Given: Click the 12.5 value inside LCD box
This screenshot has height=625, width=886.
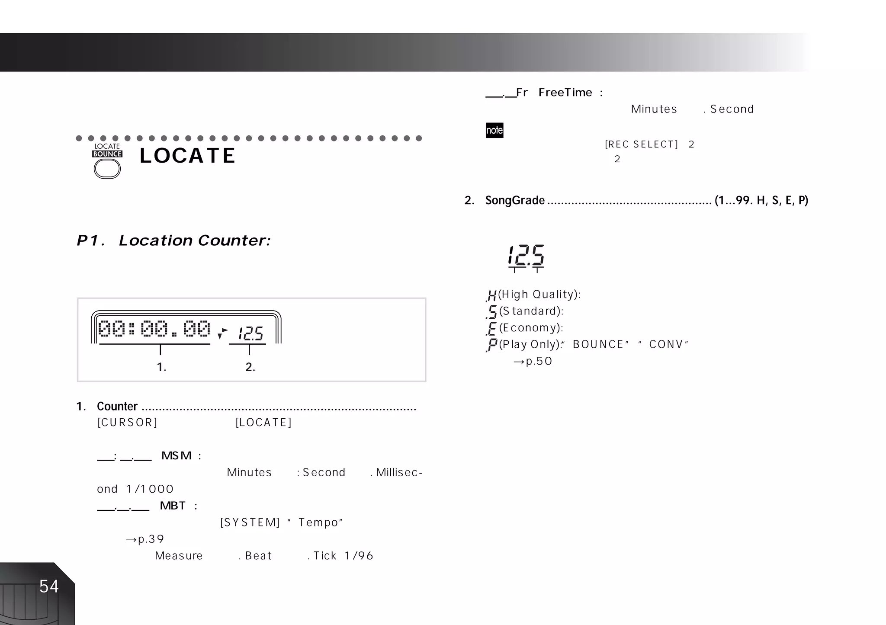Looking at the screenshot, I should tap(250, 333).
